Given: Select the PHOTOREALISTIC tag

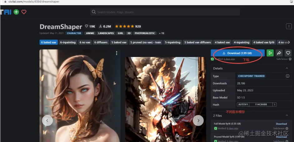Looking at the screenshot, I should click(145, 33).
